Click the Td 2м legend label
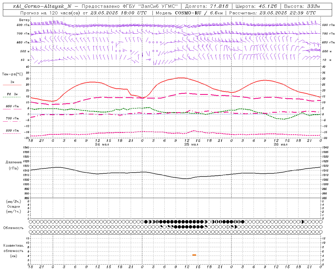 tap(12, 94)
